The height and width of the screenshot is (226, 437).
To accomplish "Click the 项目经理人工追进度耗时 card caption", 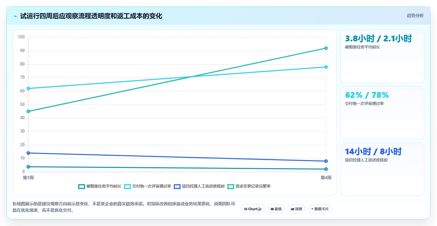I will tap(366, 160).
